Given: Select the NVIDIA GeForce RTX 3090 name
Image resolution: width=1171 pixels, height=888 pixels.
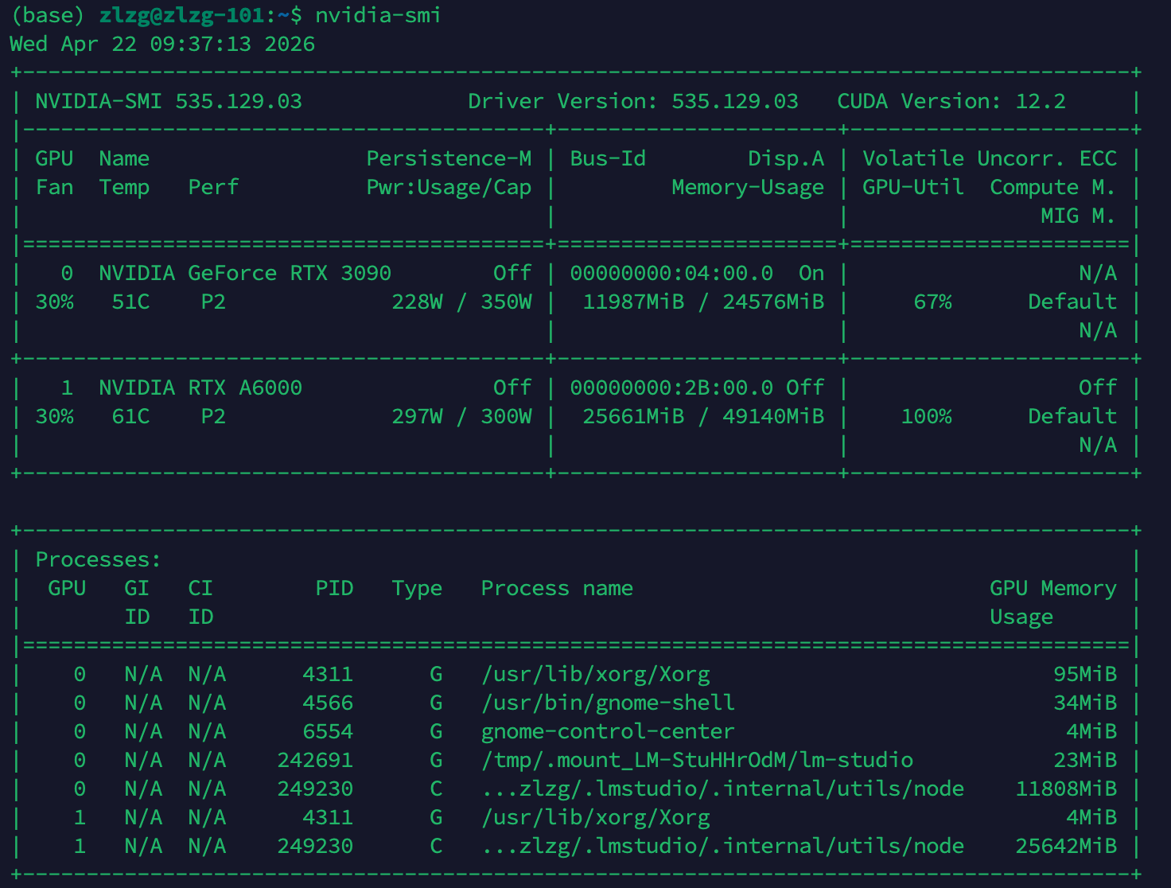Looking at the screenshot, I should coord(245,273).
